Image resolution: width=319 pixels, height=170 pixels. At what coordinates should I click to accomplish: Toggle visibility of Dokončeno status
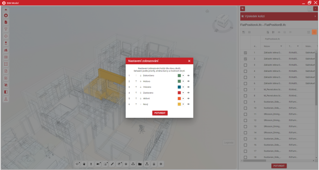tap(188, 76)
